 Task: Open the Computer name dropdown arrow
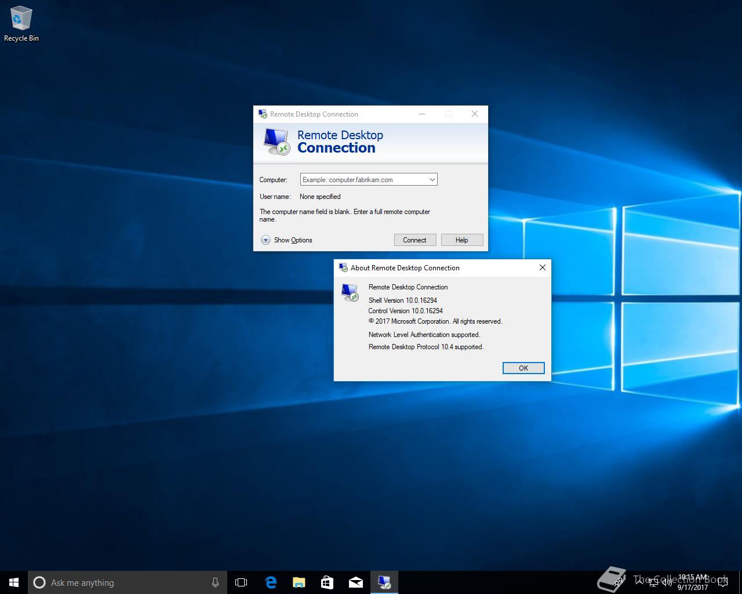pyautogui.click(x=432, y=180)
